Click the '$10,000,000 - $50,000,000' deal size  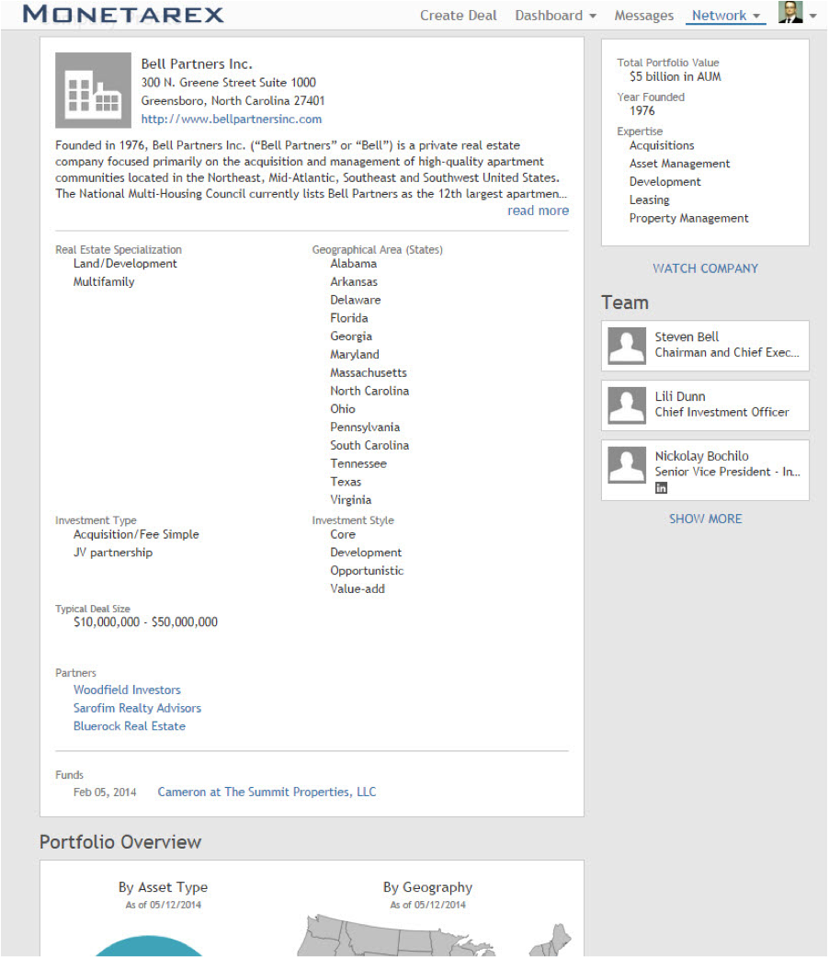point(145,622)
